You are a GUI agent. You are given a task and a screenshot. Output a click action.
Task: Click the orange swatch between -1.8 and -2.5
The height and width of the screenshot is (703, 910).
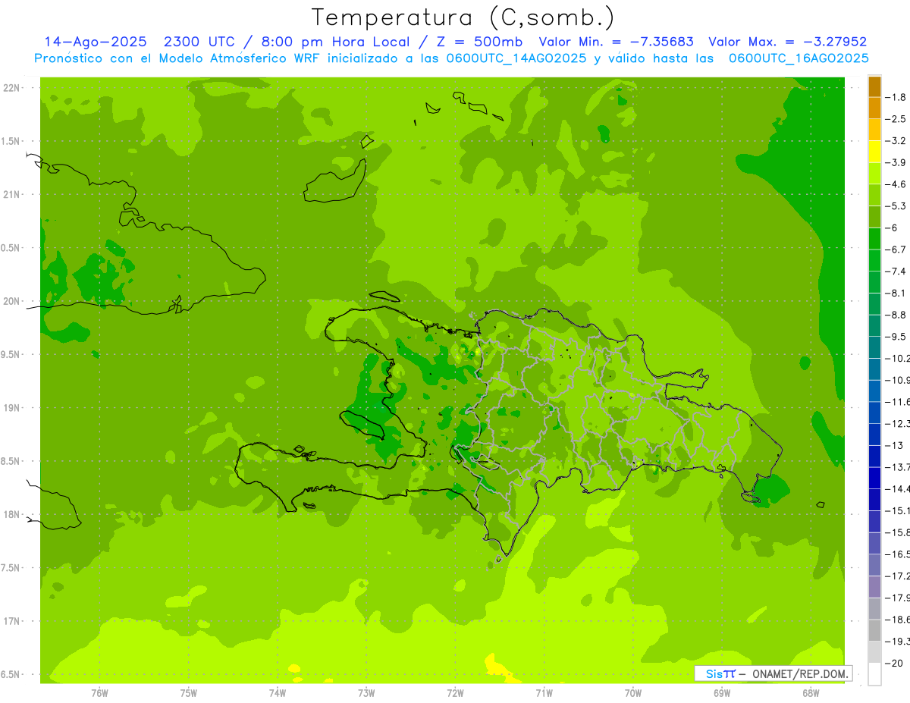(874, 108)
